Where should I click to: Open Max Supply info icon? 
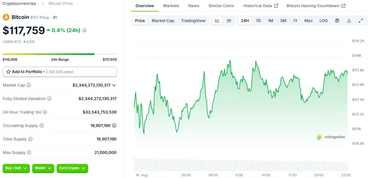coord(29,152)
